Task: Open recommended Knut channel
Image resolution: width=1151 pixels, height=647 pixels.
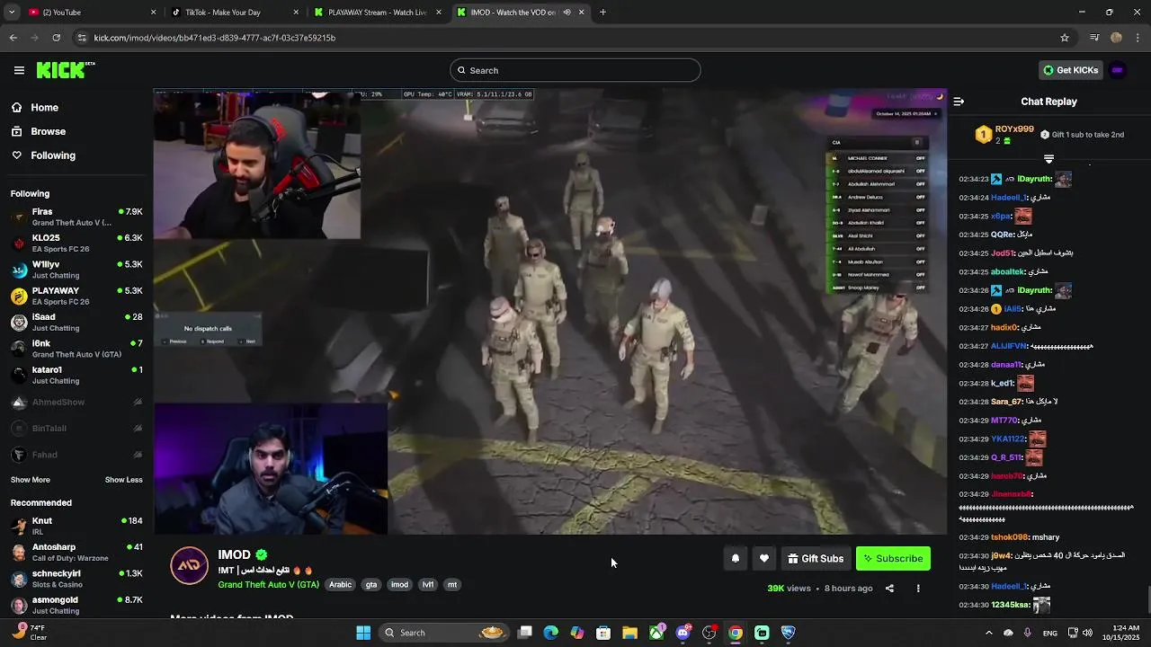Action: tap(76, 526)
